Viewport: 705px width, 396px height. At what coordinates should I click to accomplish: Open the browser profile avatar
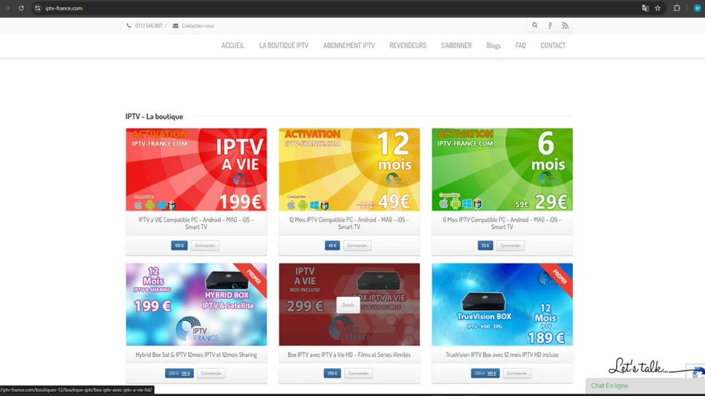pos(697,8)
